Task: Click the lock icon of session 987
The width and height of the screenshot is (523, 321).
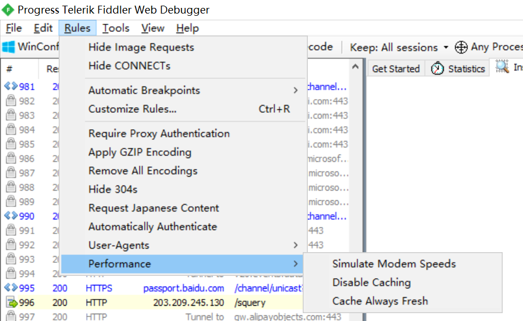Action: point(11,172)
